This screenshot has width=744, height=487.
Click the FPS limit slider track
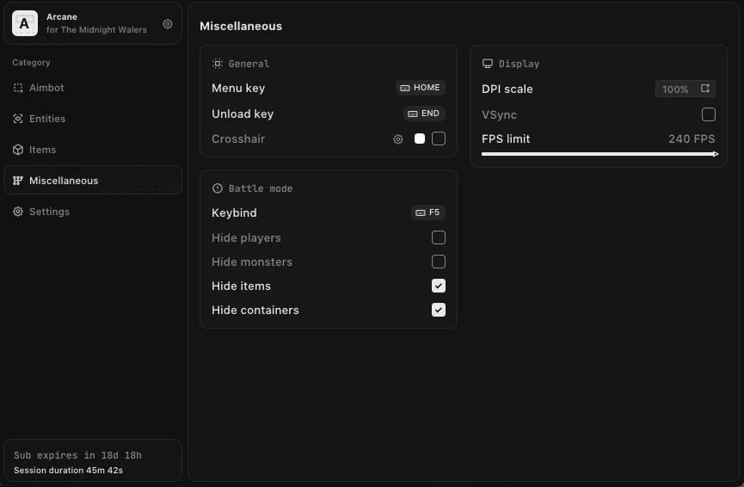coord(599,154)
